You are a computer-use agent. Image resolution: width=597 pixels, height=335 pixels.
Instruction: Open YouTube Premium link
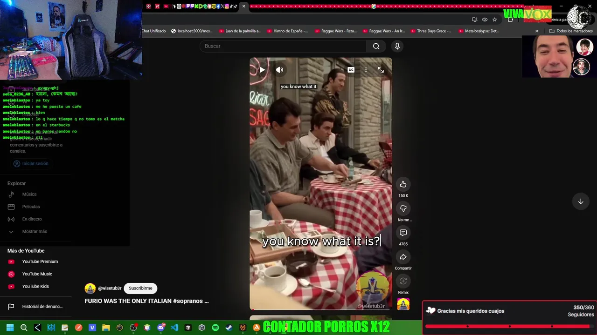40,261
